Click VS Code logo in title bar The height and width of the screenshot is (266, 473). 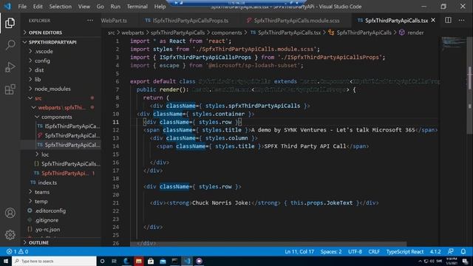click(7, 6)
